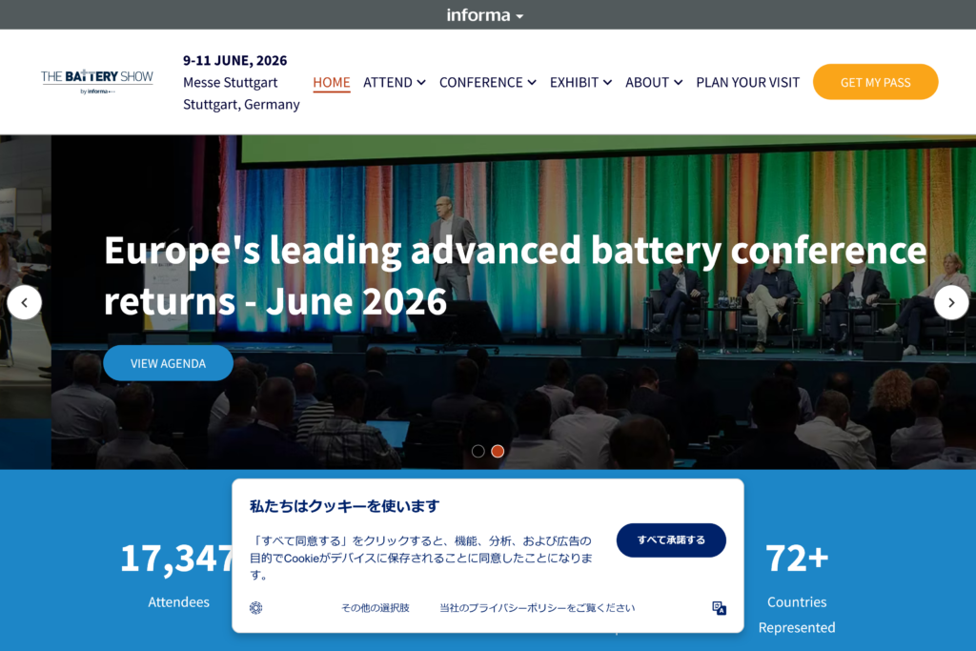976x651 pixels.
Task: Open the privacy policy プライバシーポリシー link
Action: coord(537,608)
